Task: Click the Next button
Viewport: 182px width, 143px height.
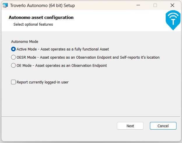Action: pyautogui.click(x=130, y=126)
